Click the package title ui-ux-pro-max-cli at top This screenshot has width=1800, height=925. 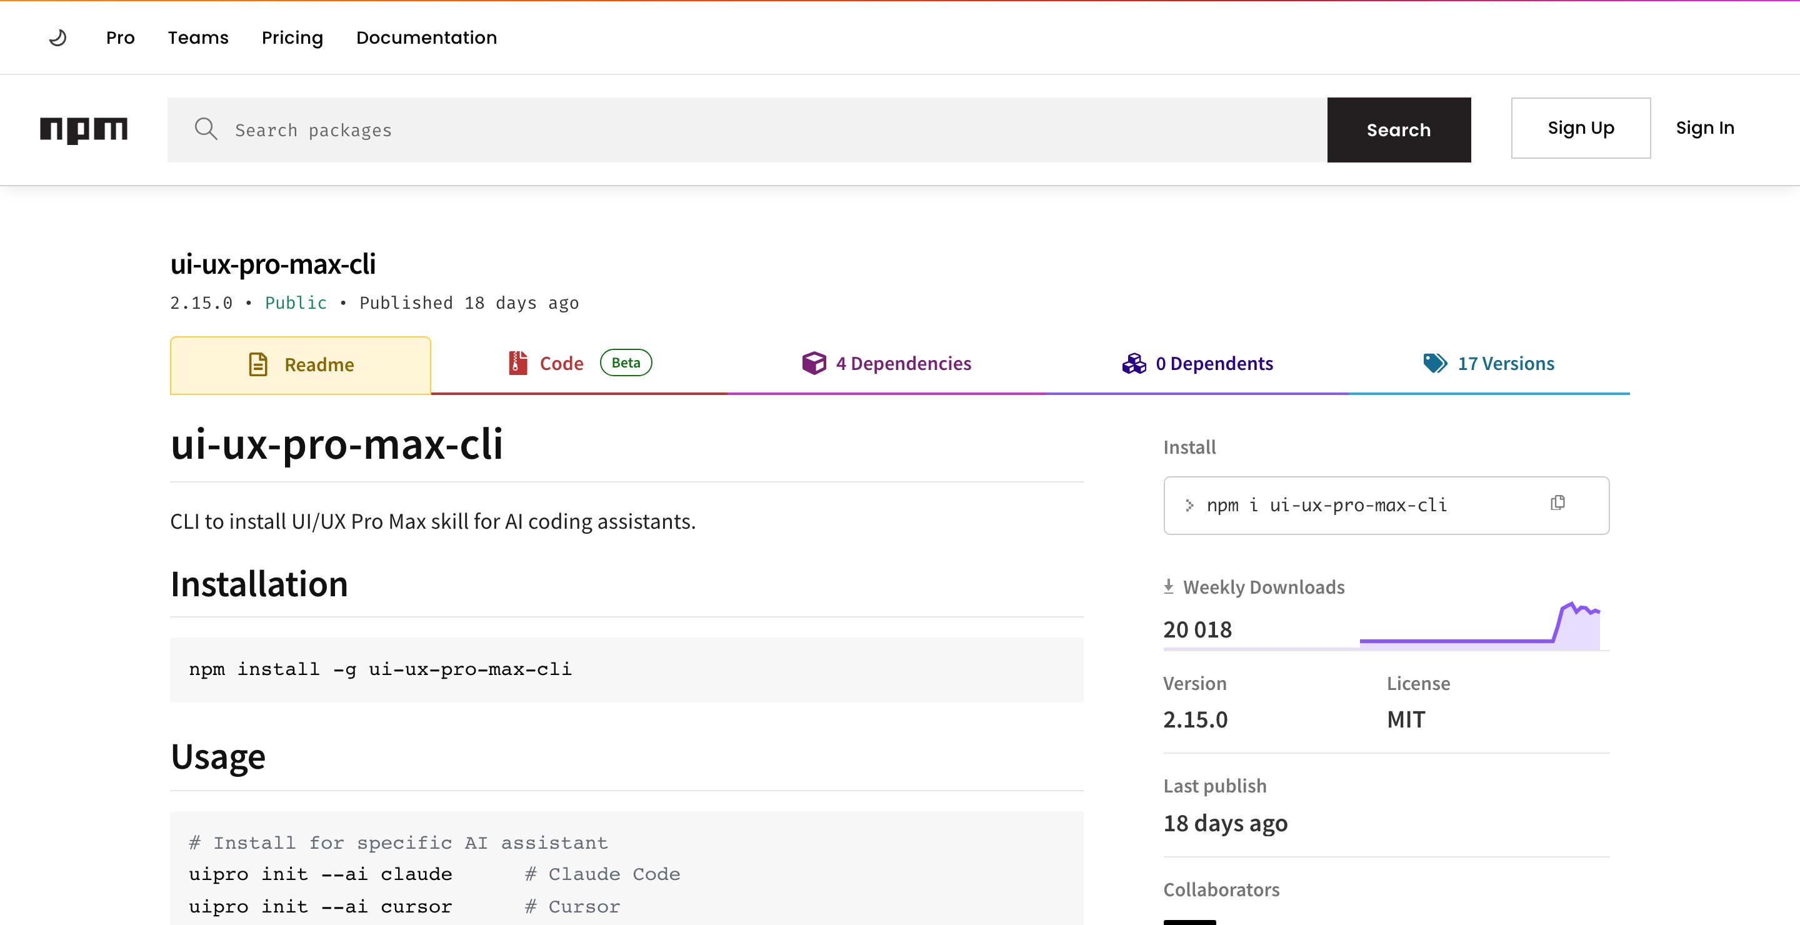tap(273, 263)
